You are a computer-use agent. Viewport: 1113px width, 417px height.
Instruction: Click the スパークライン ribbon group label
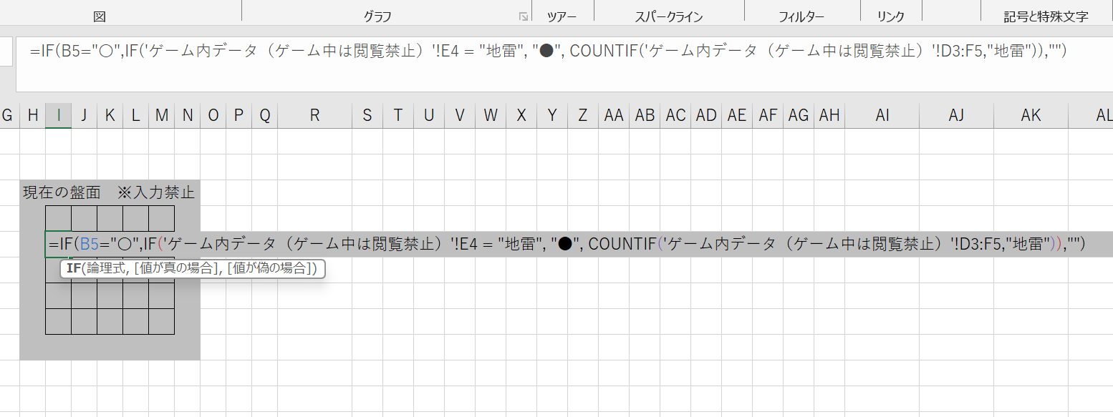pyautogui.click(x=669, y=16)
